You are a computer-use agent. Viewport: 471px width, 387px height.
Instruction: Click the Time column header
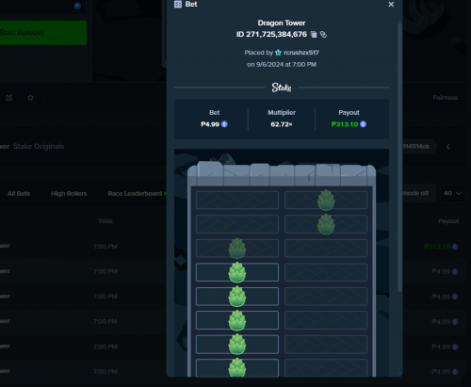tap(106, 221)
